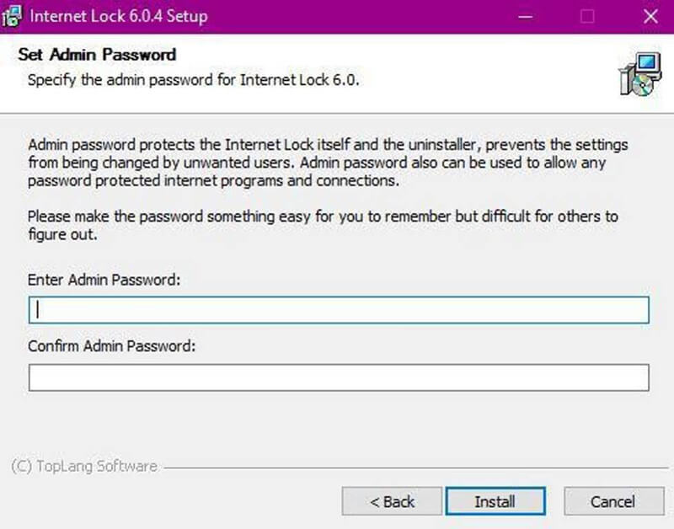
Task: Start installation with the Install button
Action: pos(495,501)
